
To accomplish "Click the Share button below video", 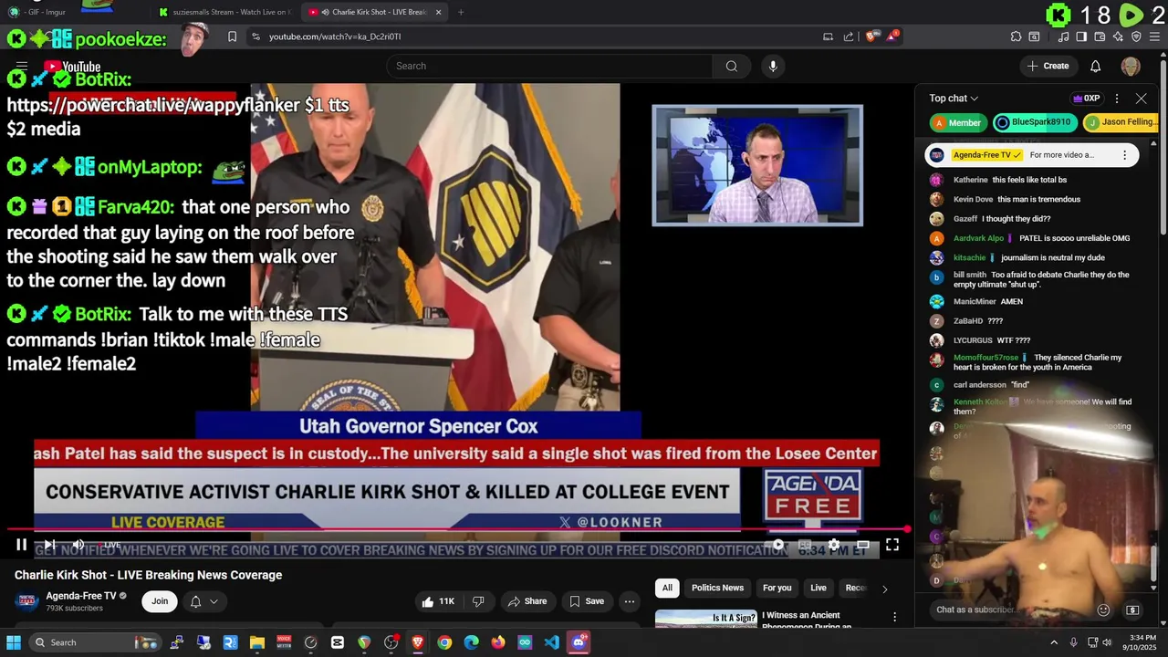I will (x=527, y=601).
